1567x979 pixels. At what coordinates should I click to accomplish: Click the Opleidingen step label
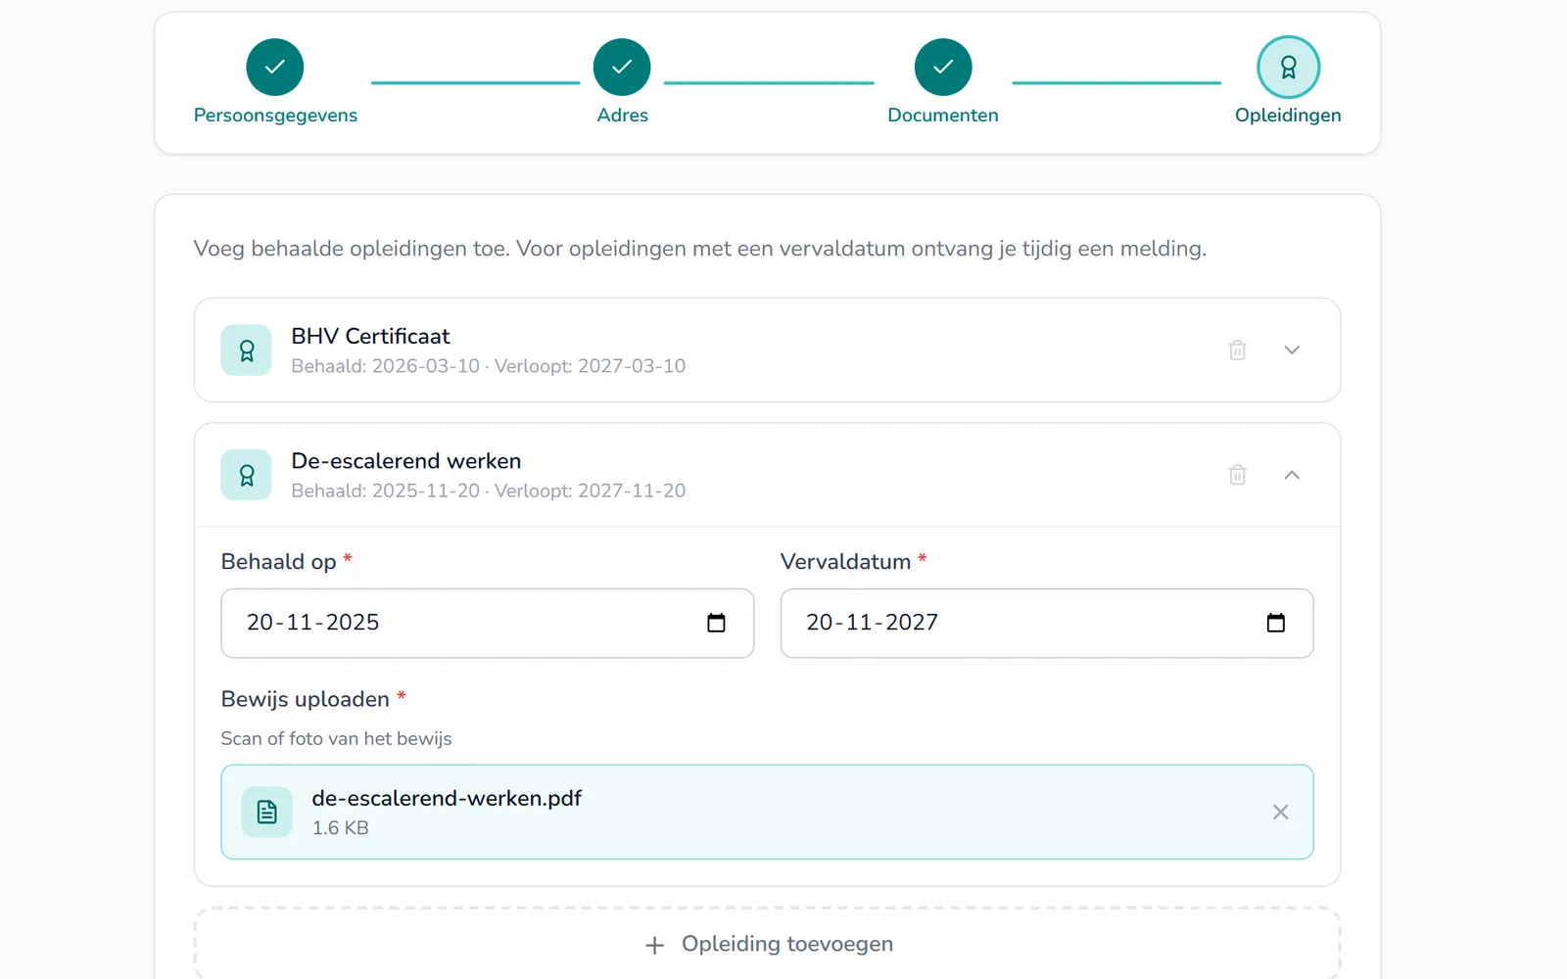(1288, 116)
